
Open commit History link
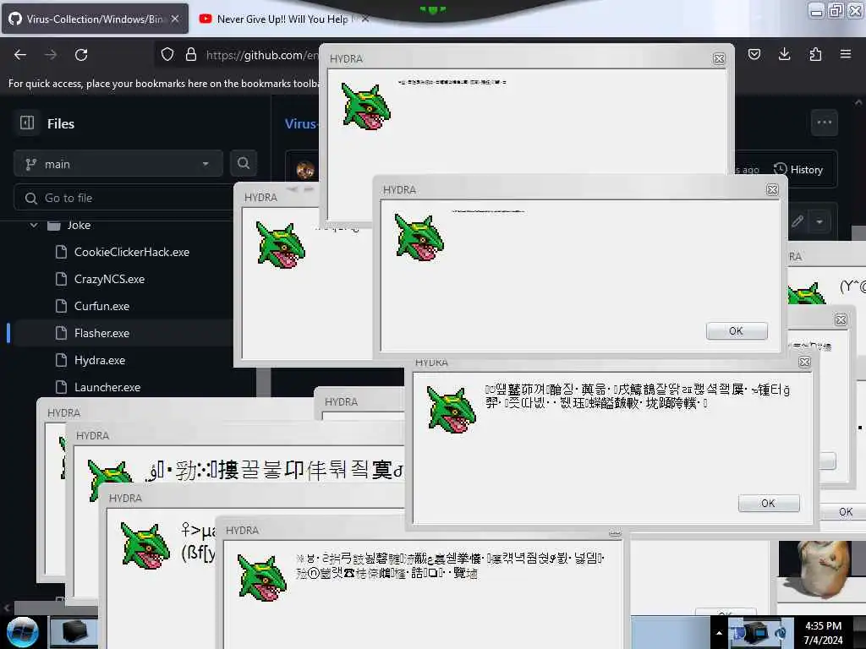pos(798,169)
